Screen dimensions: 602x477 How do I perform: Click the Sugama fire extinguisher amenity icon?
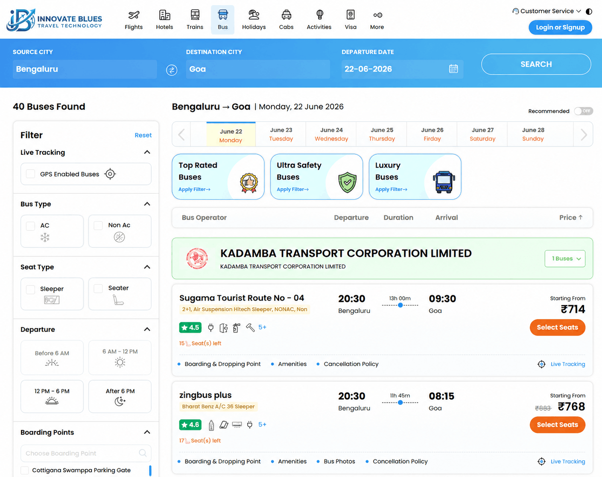(x=237, y=328)
